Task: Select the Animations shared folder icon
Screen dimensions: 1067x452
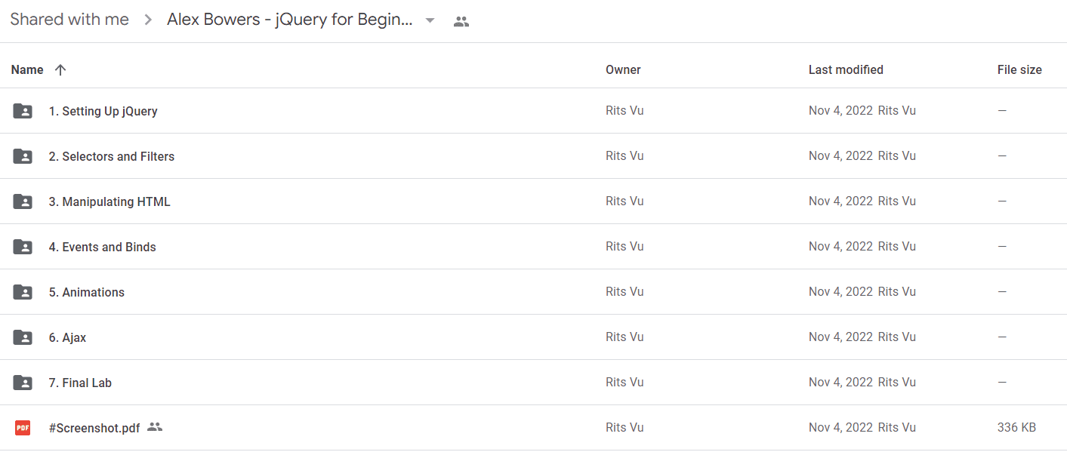Action: point(23,292)
